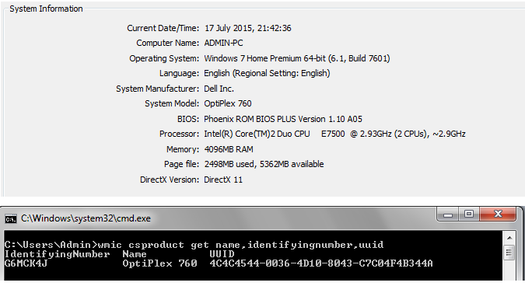Click the wmic csproduct command line
This screenshot has height=286, width=525.
point(194,245)
